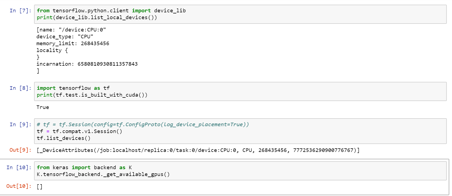This screenshot has height=196, width=452.
Task: Click the _get_available_gpus() code line
Action: click(103, 174)
